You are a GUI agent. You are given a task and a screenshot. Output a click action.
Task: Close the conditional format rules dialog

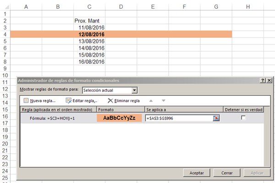(x=269, y=81)
